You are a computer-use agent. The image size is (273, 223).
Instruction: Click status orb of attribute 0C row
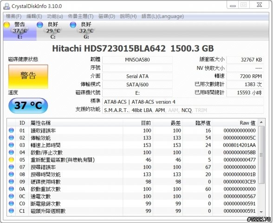click(11, 196)
